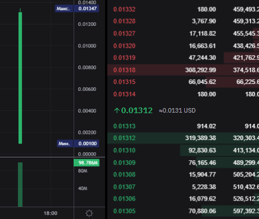Screen dimensions: 259x219
Task: Choose the 0.01318 sell order row
Action: [x=183, y=70]
